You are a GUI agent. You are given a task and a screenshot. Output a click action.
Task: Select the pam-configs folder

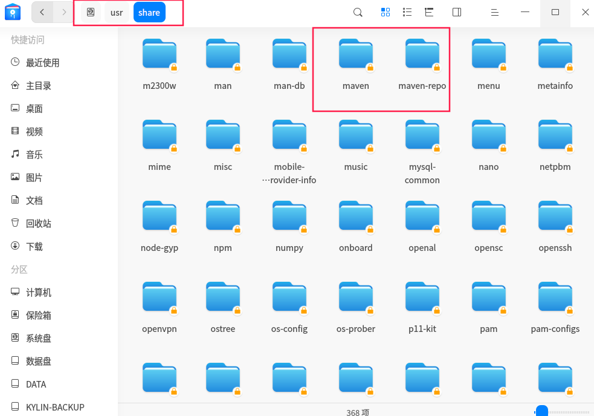[555, 308]
